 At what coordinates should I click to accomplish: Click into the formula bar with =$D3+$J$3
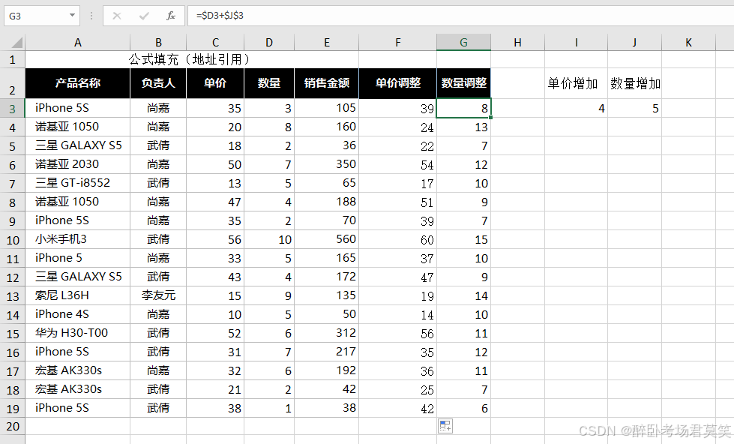(x=460, y=16)
